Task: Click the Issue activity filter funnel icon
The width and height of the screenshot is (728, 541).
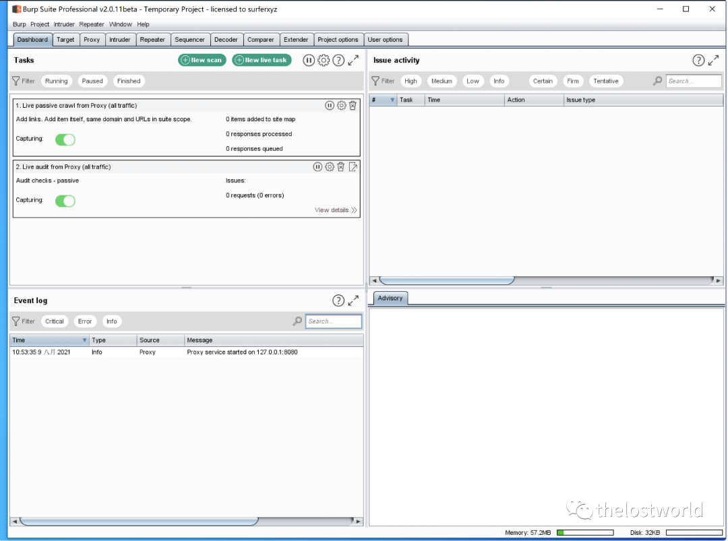Action: tap(375, 81)
